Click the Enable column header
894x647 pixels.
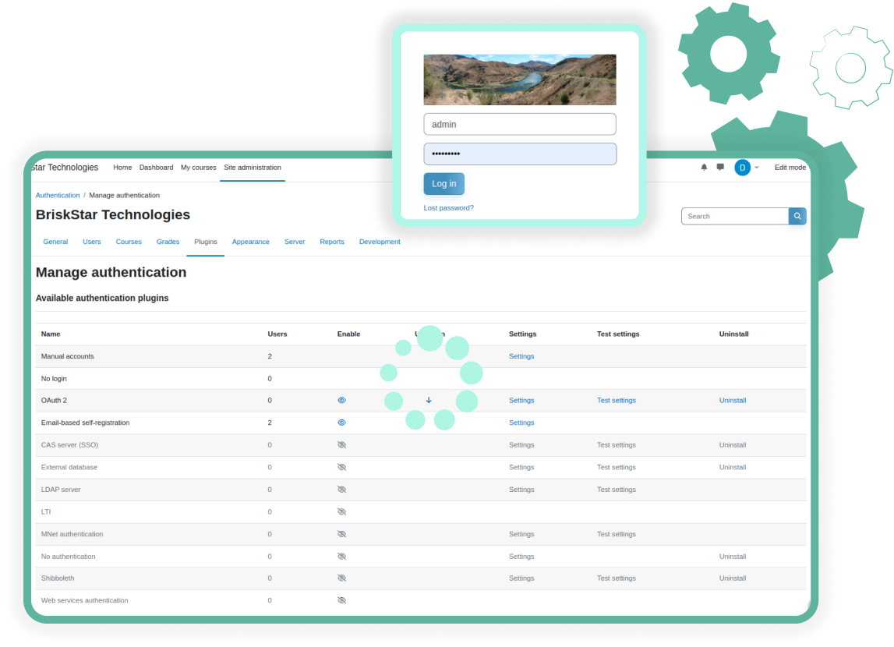click(x=348, y=334)
